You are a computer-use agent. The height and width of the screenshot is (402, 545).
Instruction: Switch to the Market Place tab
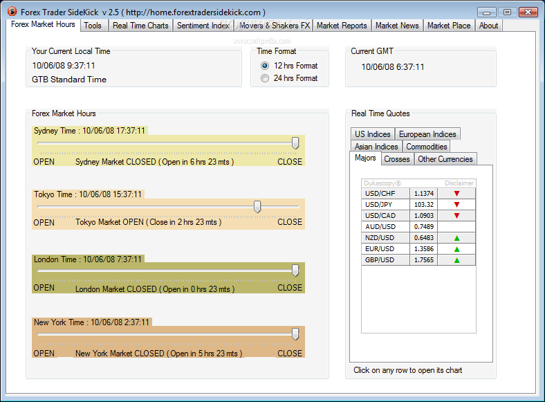pyautogui.click(x=449, y=26)
